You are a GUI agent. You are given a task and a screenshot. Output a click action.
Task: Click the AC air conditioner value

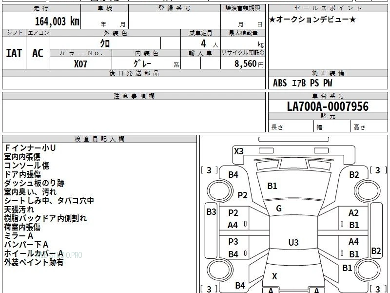[38, 53]
